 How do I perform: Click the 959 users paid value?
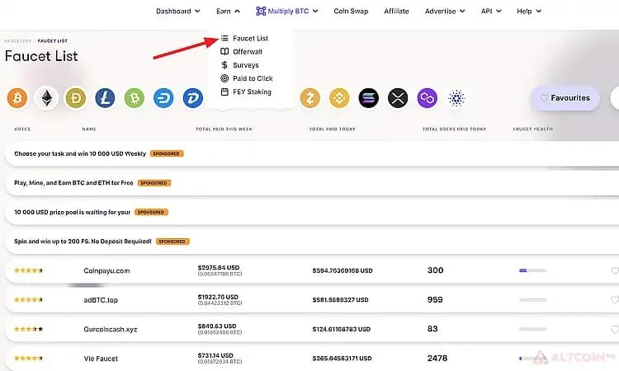(x=435, y=299)
